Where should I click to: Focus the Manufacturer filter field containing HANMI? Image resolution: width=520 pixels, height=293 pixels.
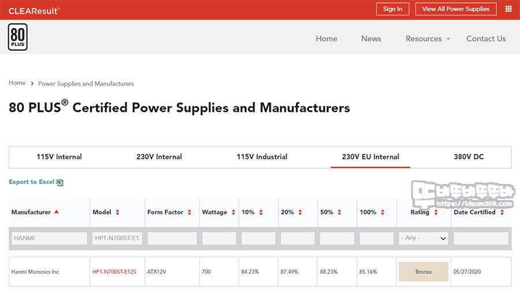pos(49,238)
